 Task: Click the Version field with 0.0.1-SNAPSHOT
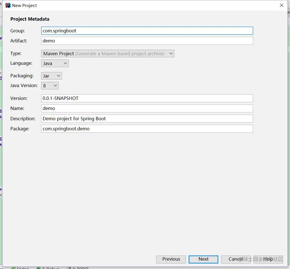pos(147,98)
